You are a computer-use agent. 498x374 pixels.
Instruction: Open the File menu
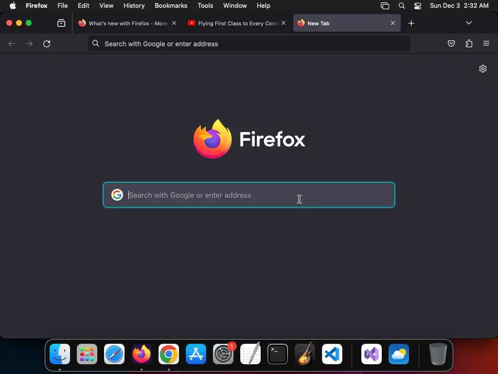coord(63,6)
